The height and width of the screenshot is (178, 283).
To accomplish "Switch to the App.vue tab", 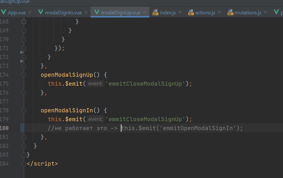I will click(17, 13).
